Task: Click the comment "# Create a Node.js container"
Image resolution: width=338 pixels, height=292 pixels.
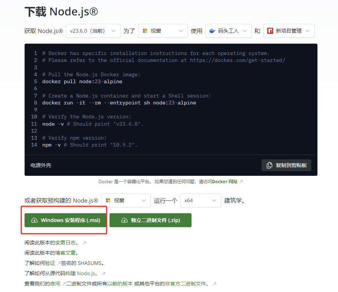Action: [x=127, y=96]
